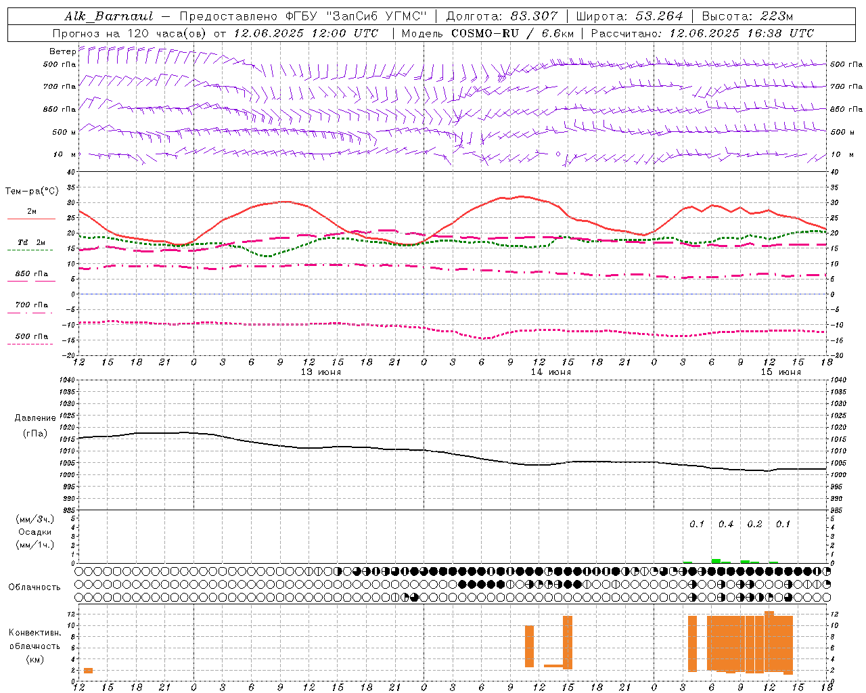The image size is (866, 693).
Task: Click the 10 м wind level label on the left
Action: coord(65,155)
